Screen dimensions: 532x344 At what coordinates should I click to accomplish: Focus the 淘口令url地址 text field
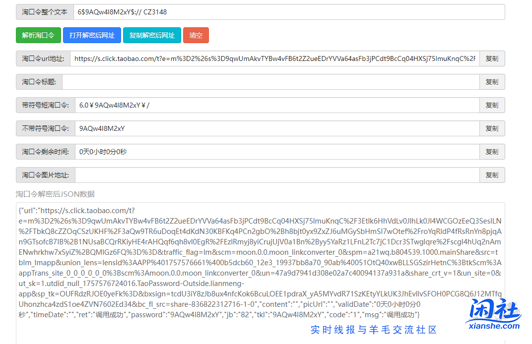point(274,58)
